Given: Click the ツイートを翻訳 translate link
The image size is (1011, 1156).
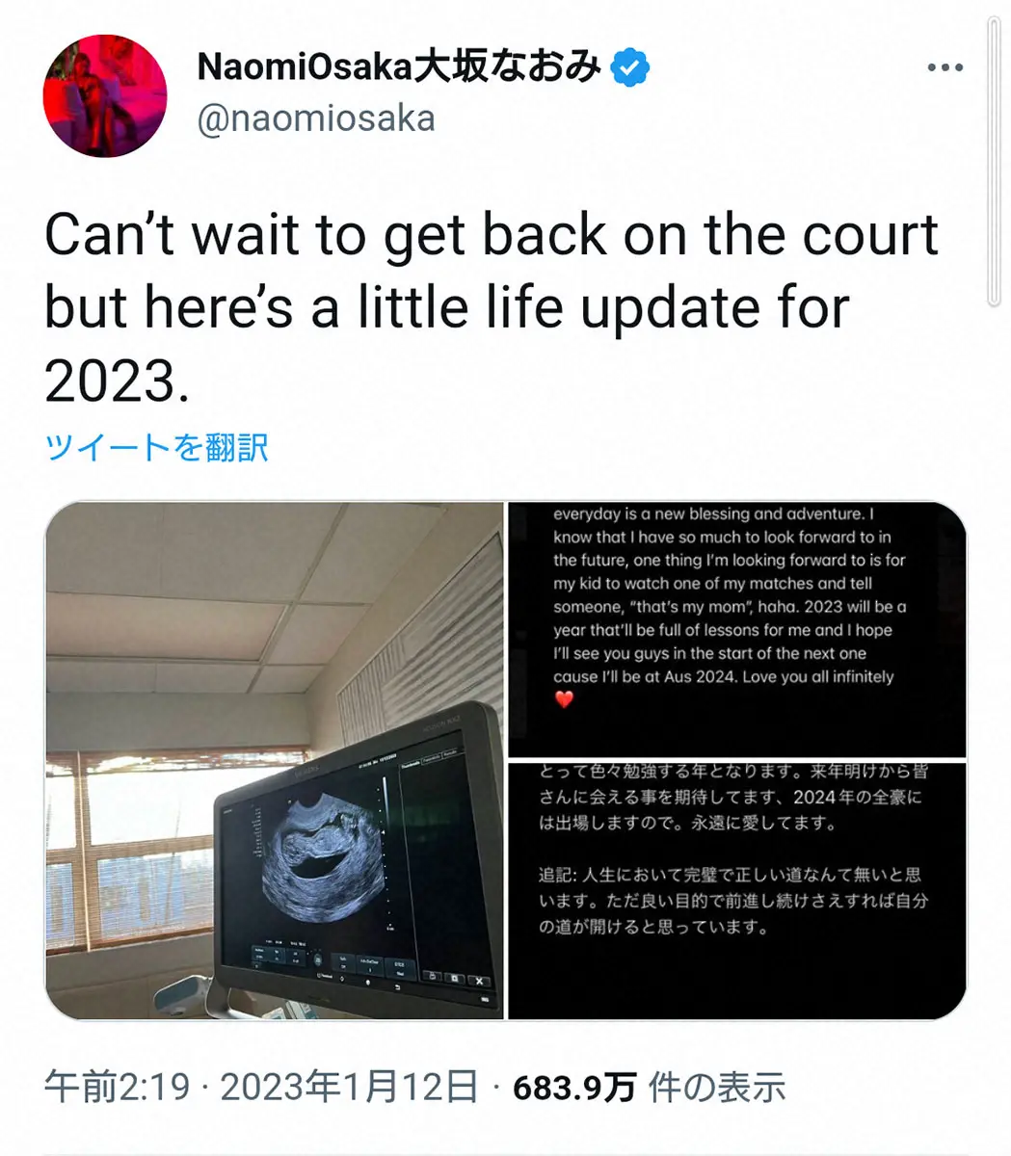Looking at the screenshot, I should coord(156,447).
